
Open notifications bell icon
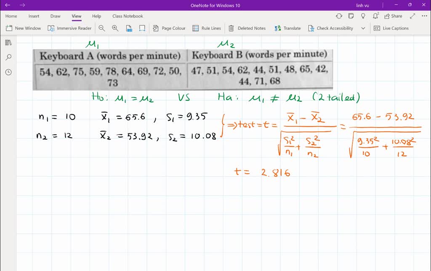[x=375, y=16]
